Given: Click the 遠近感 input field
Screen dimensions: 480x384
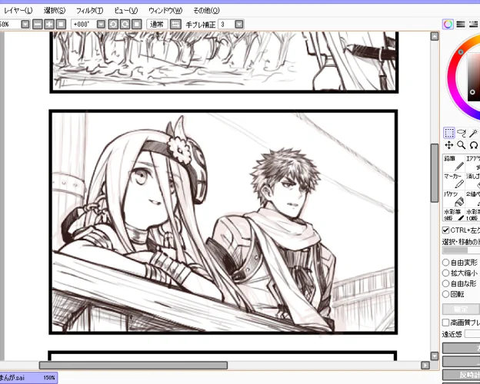Looking at the screenshot, I should pos(472,334).
